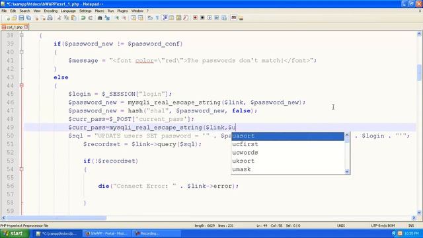
Task: Toggle synchronized vertical scrolling
Action: 134,18
